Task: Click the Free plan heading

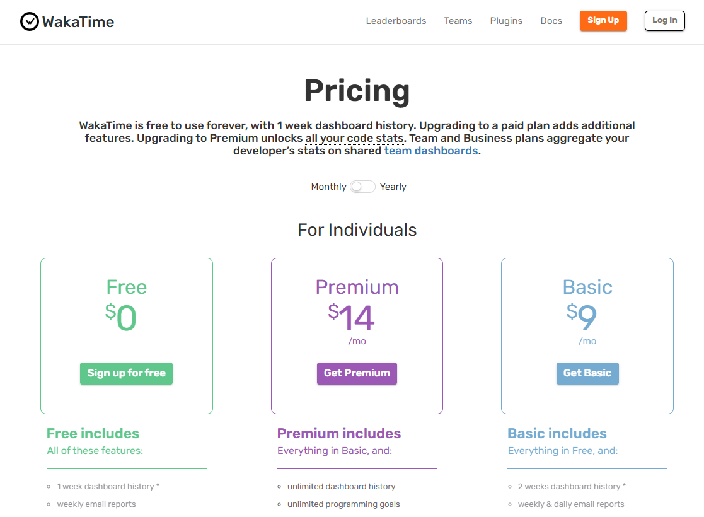Action: coord(126,287)
